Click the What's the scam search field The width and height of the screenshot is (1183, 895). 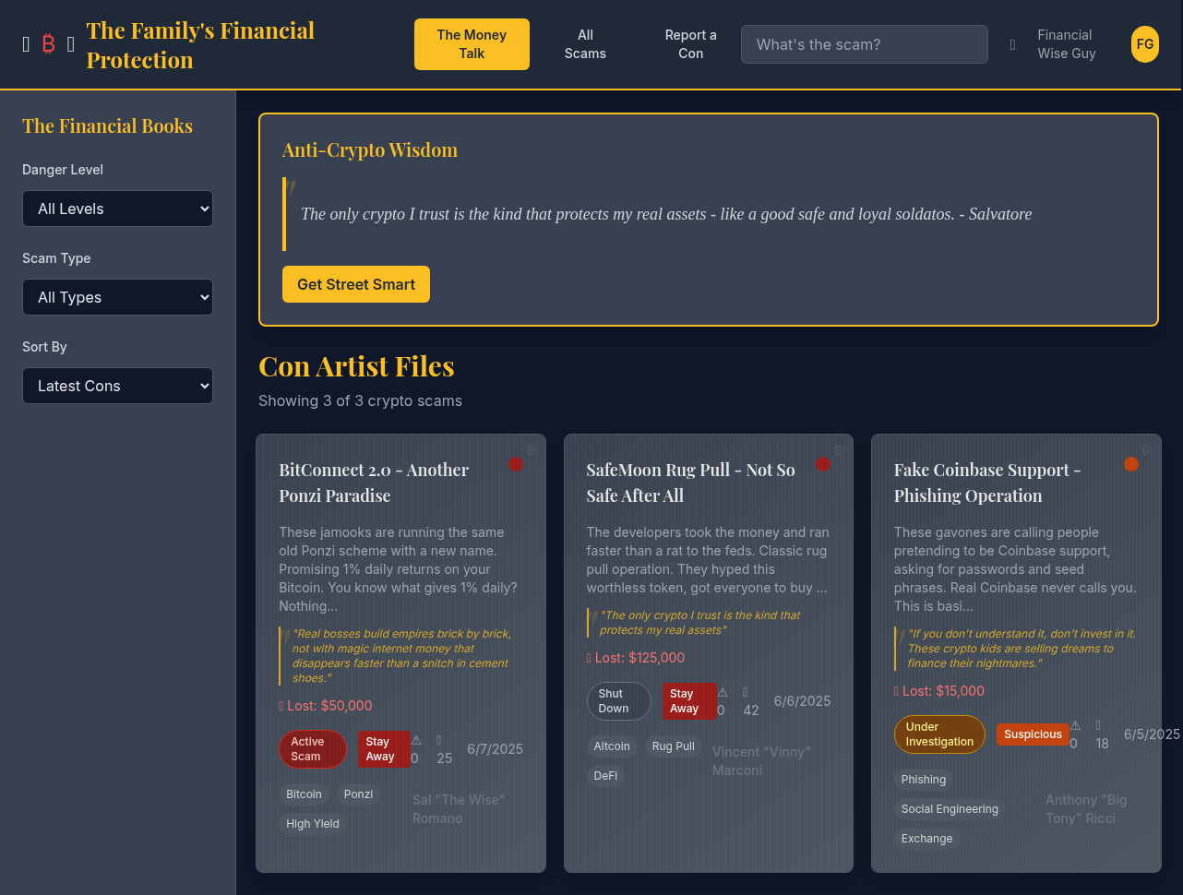864,44
